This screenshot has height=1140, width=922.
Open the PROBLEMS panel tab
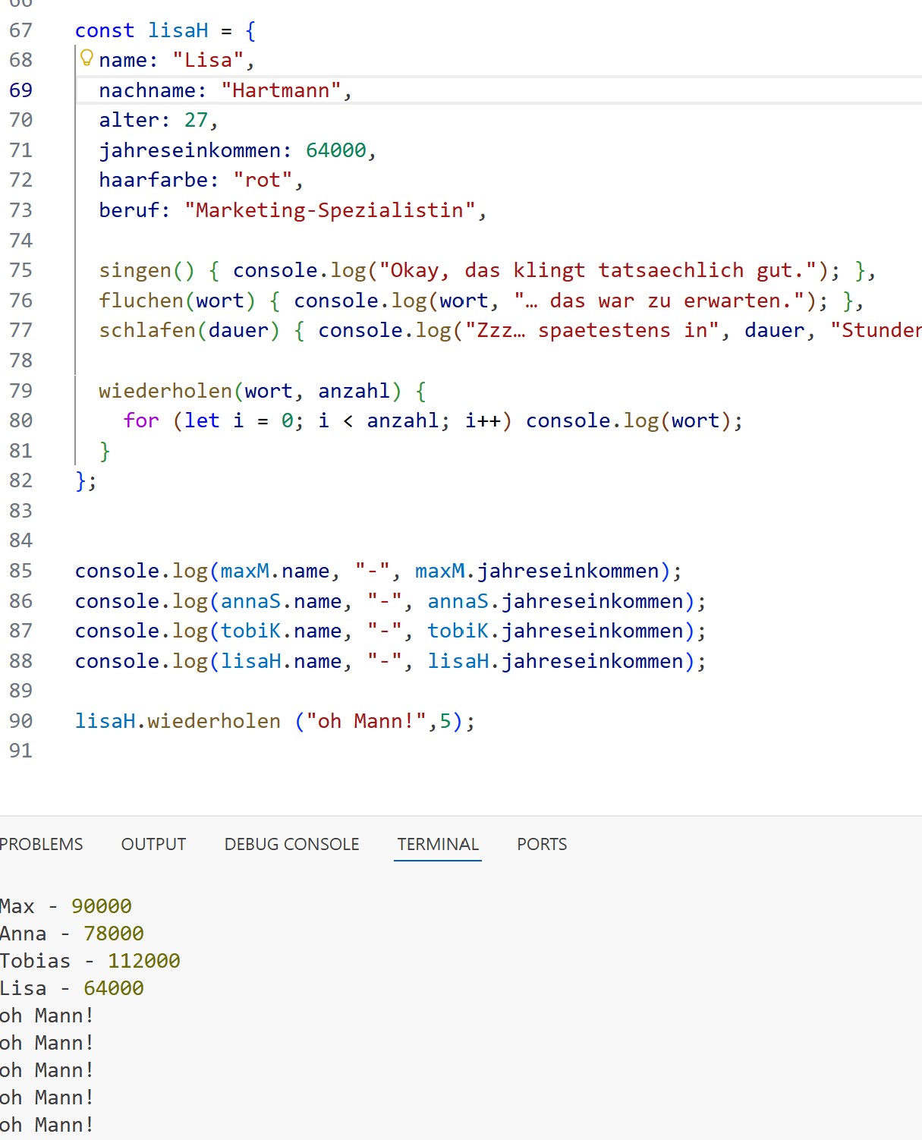coord(41,844)
